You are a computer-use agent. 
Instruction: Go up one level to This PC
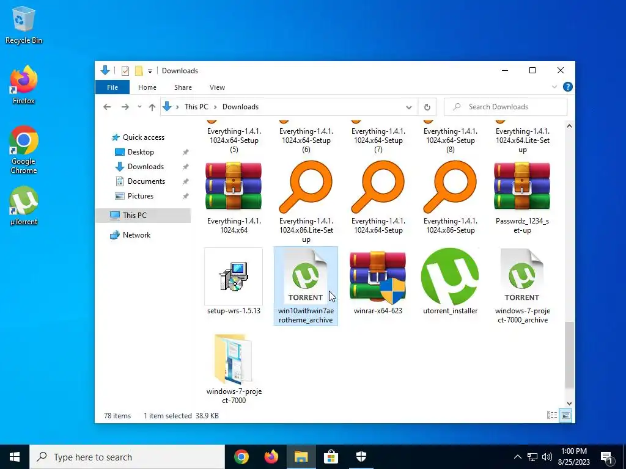[x=152, y=107]
